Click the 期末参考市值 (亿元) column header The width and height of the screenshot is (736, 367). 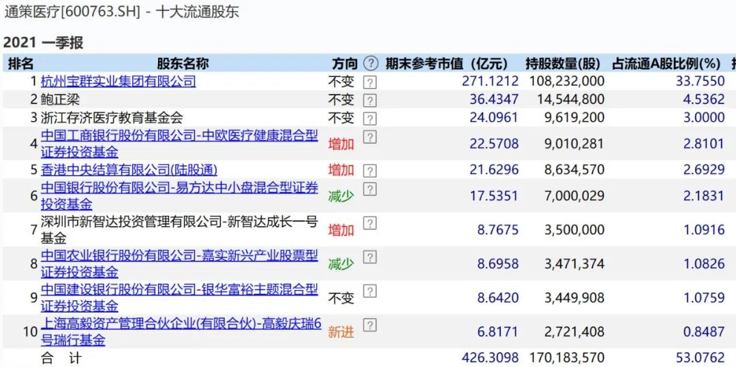(447, 63)
